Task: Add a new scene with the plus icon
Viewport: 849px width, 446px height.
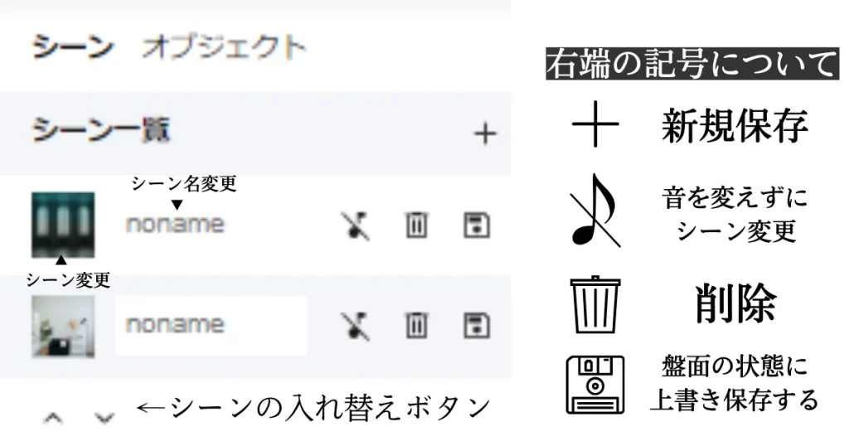Action: coord(485,133)
